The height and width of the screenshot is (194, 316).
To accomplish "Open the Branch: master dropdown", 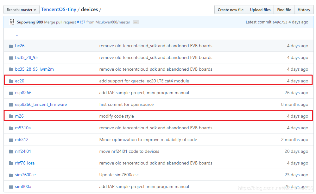I will [x=21, y=10].
